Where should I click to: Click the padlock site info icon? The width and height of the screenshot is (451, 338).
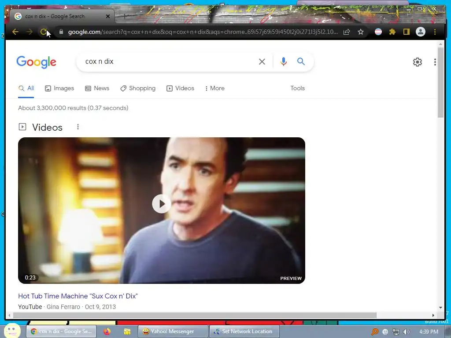point(61,32)
